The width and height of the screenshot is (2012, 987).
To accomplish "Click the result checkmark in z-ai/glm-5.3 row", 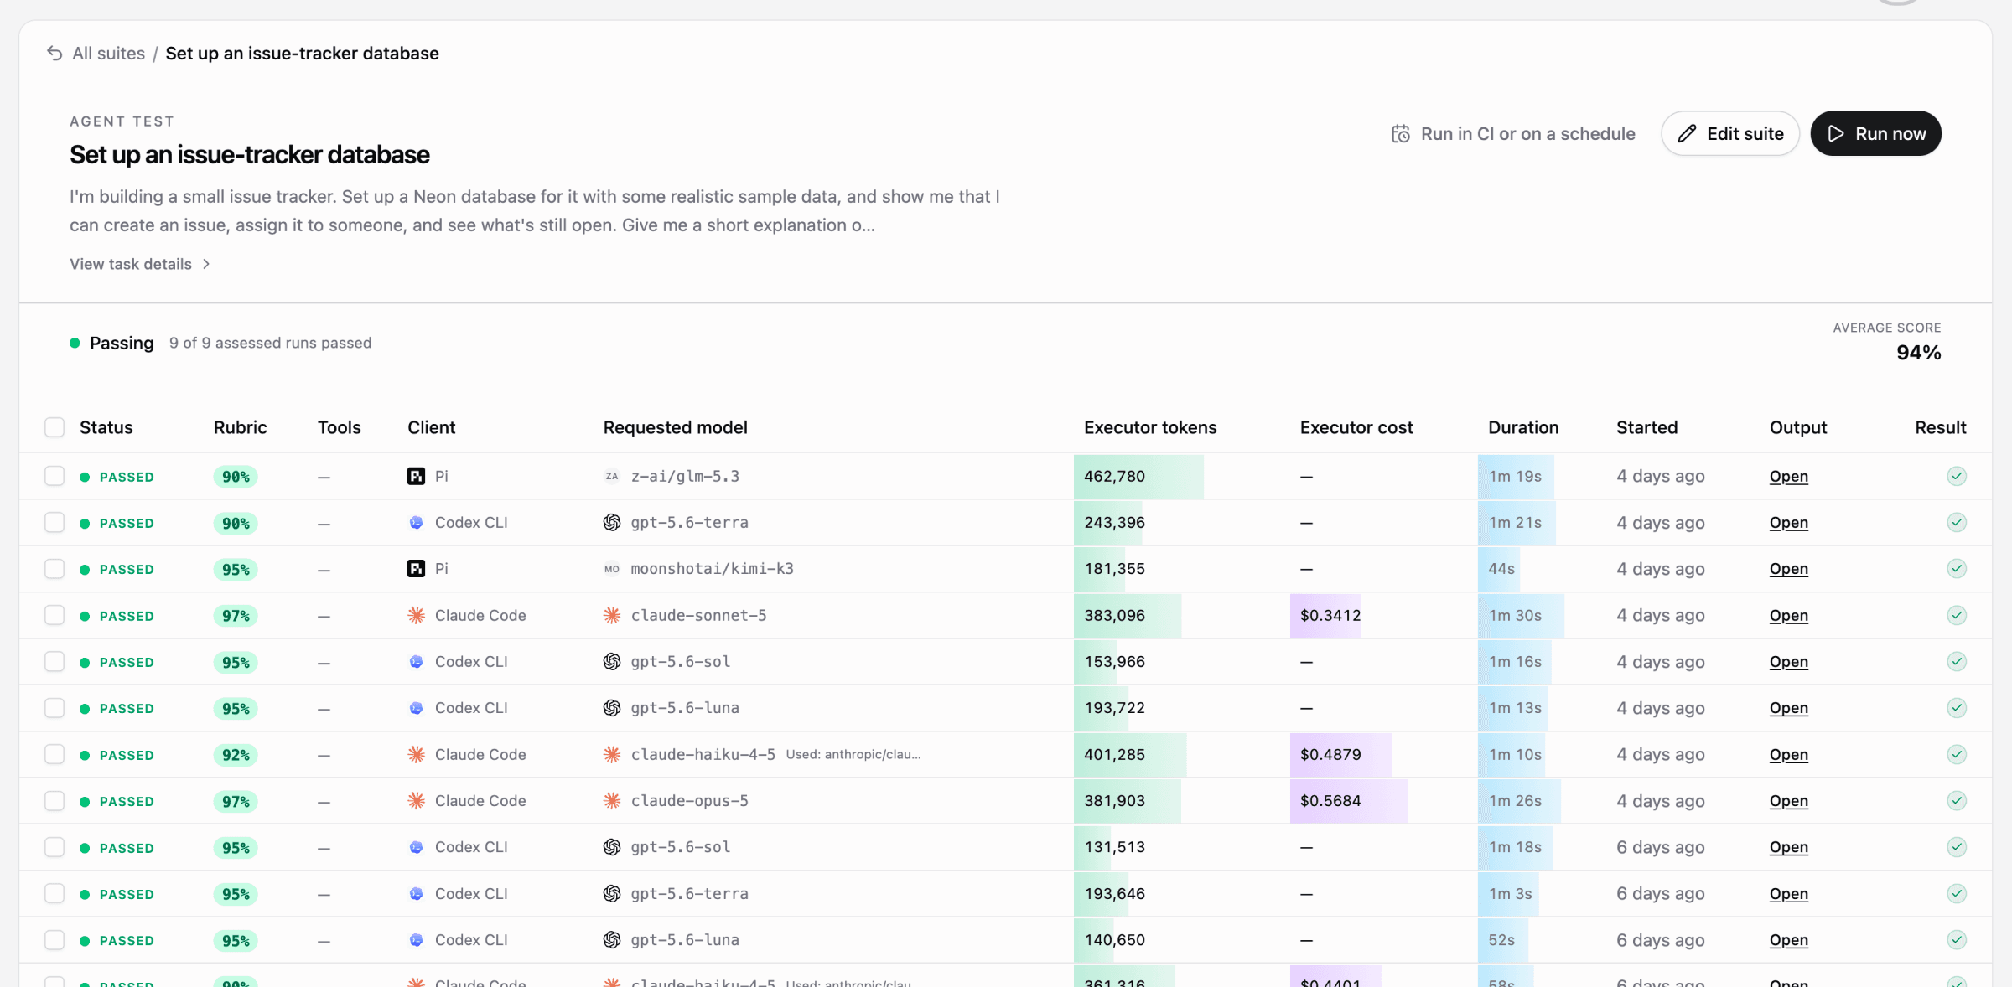I will click(x=1957, y=477).
